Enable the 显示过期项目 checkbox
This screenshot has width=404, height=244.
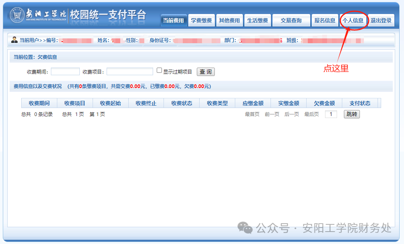(159, 71)
